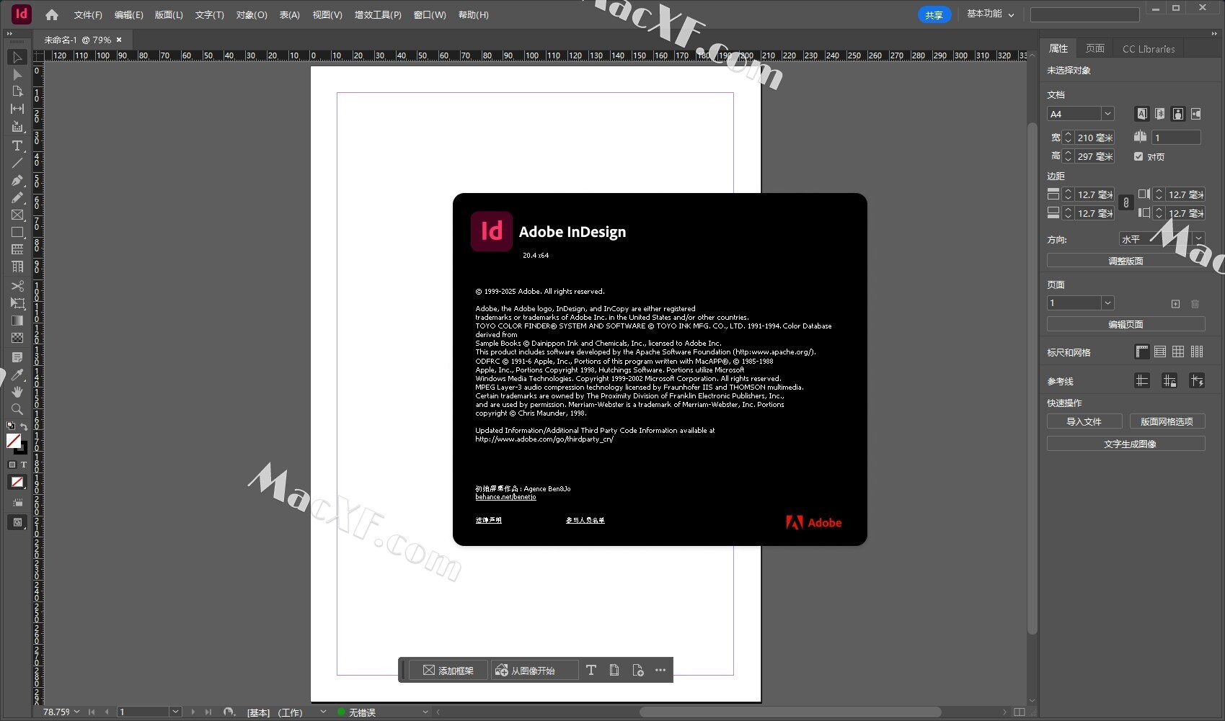Open the 窗口(W) menu
The height and width of the screenshot is (721, 1225).
coord(430,14)
